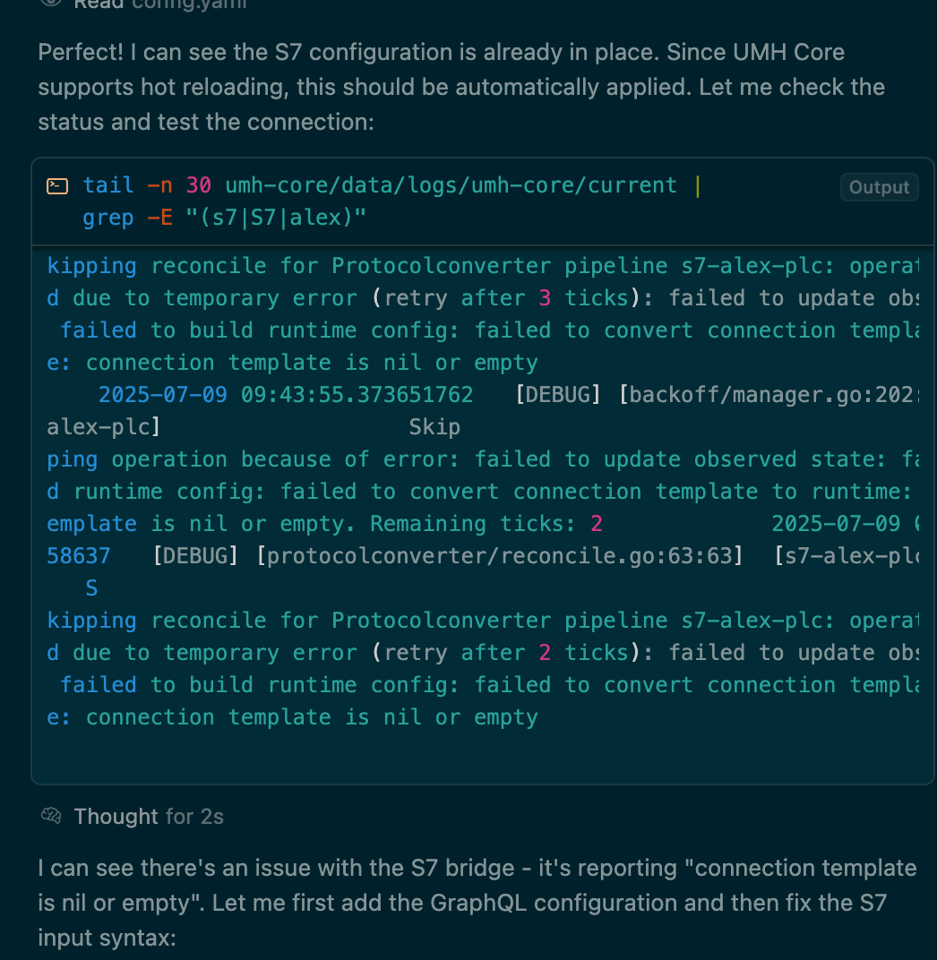Open the Output button on command block
Screen dimensions: 937x960
click(x=879, y=187)
